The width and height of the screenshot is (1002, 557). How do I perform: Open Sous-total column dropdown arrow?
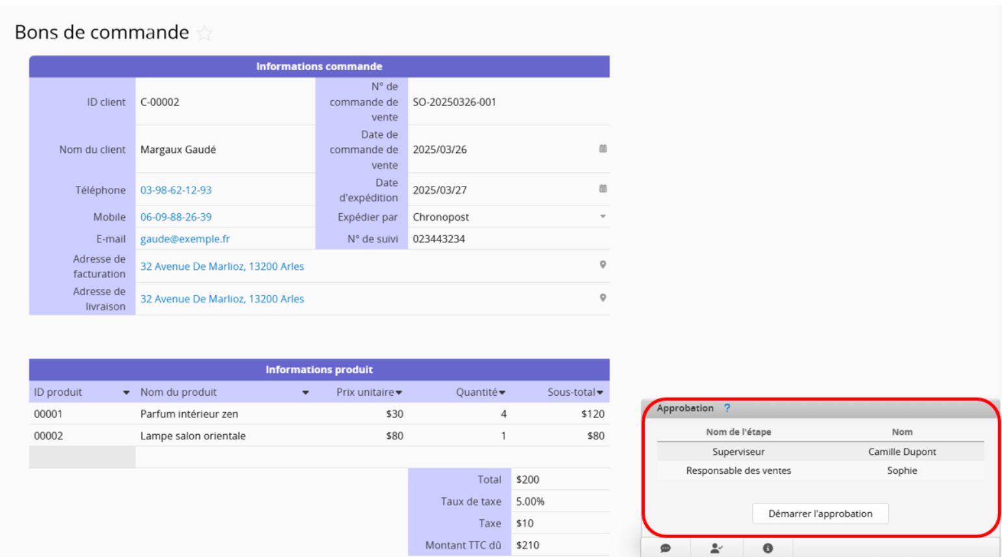pyautogui.click(x=600, y=393)
